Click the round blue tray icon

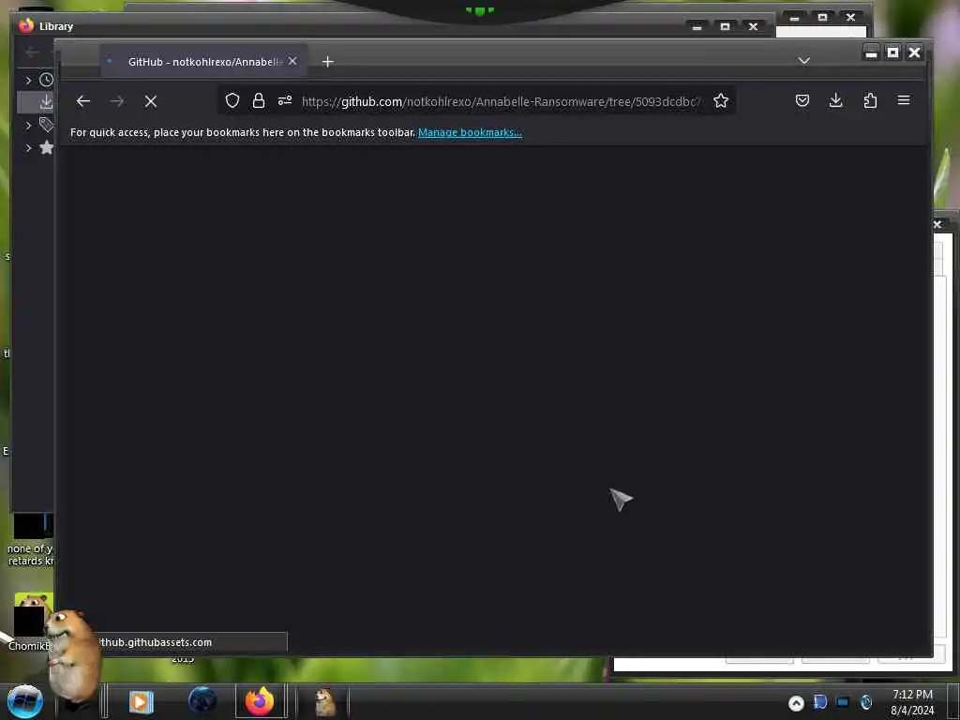click(865, 702)
